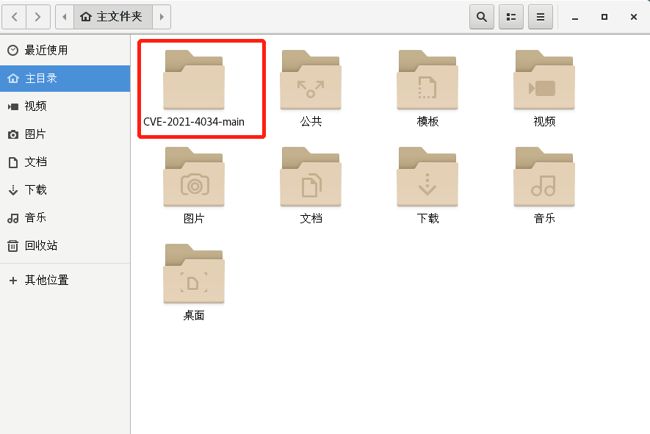Select the 公共 folder icon
The width and height of the screenshot is (650, 434).
pyautogui.click(x=311, y=80)
